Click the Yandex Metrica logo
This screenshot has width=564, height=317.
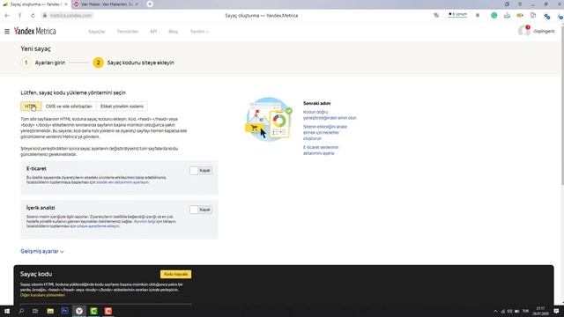(x=35, y=32)
